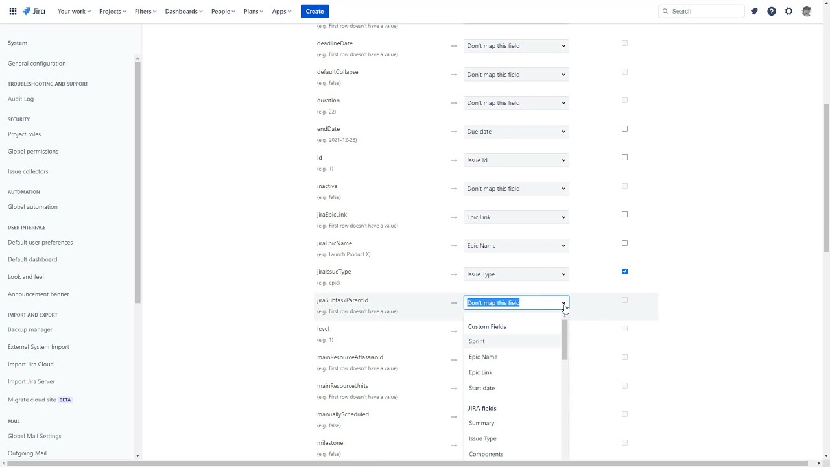The width and height of the screenshot is (830, 467).
Task: Toggle the inactive row checkbox
Action: (625, 186)
